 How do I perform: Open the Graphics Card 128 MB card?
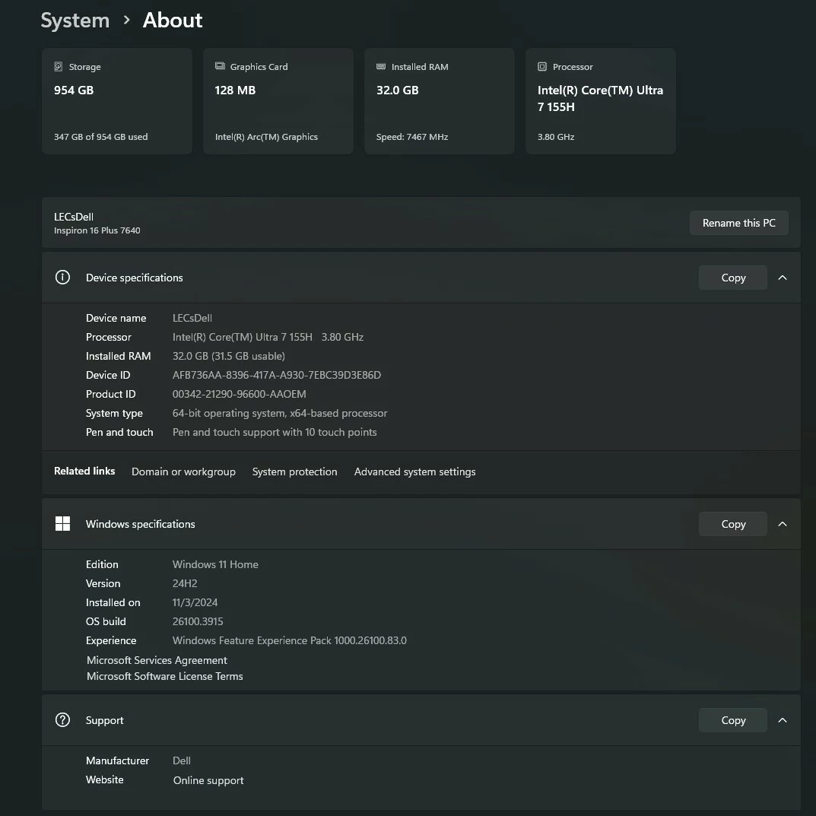coord(278,101)
